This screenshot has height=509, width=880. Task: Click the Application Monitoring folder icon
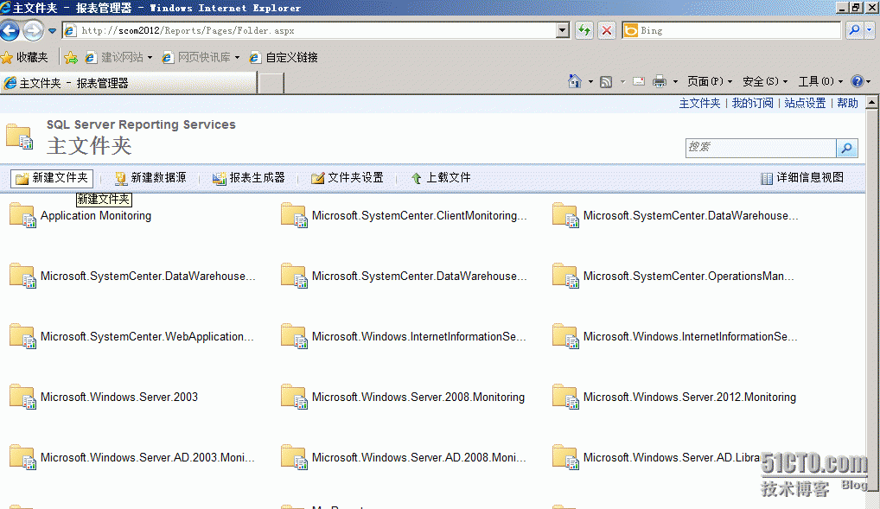(x=23, y=215)
